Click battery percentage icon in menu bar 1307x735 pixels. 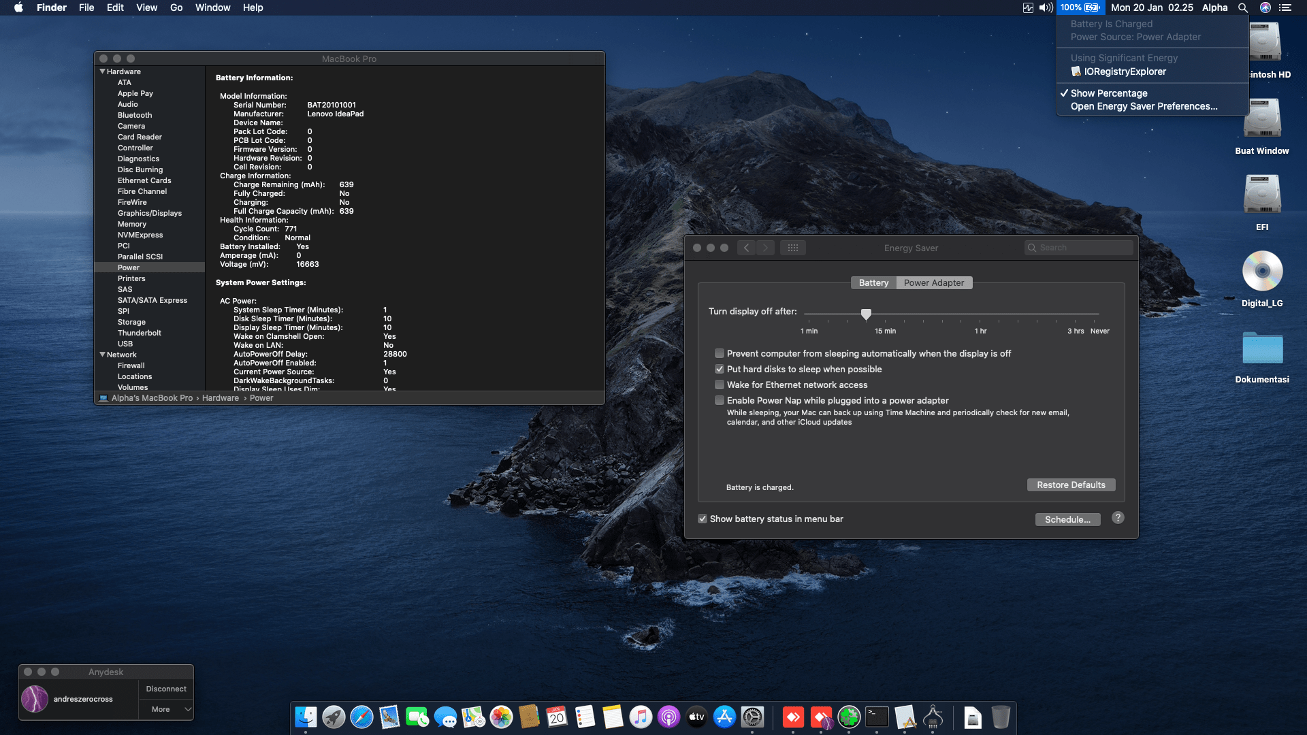click(x=1080, y=7)
